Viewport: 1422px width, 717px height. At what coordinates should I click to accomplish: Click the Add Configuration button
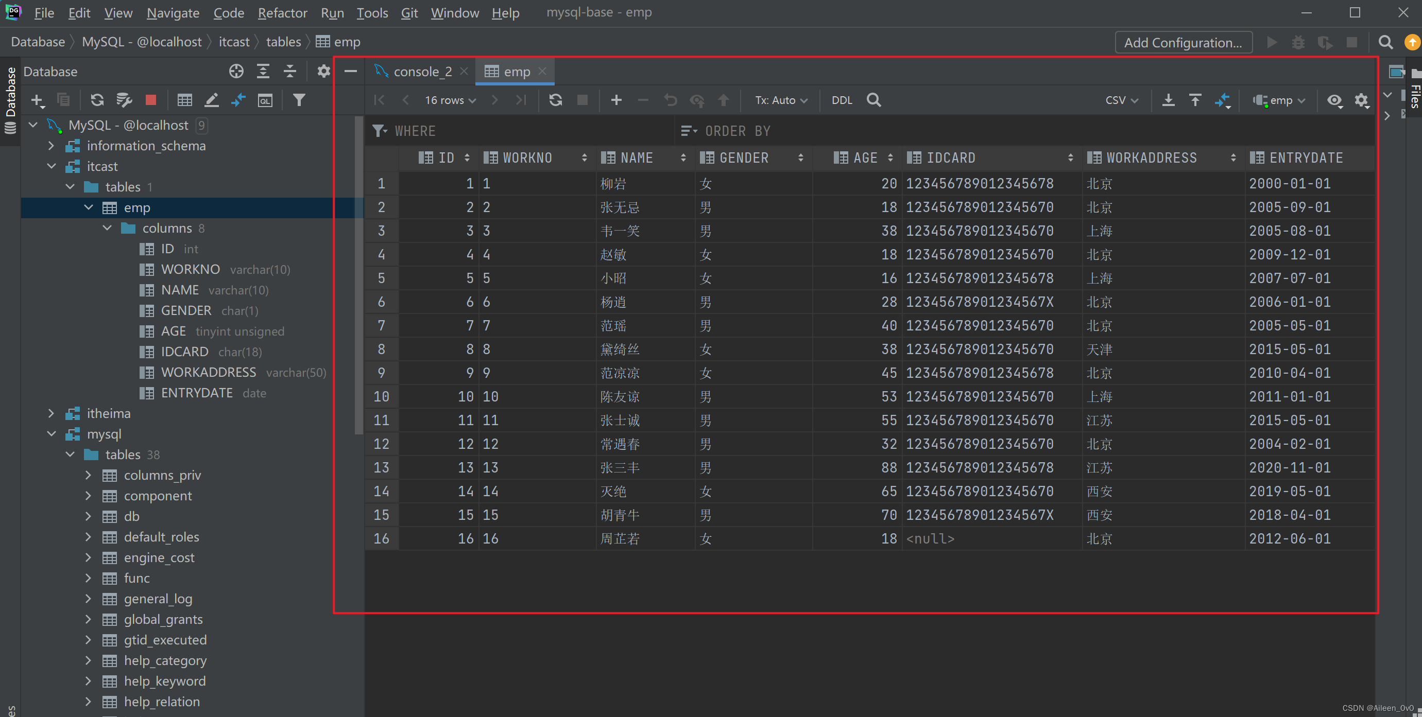[x=1183, y=43]
